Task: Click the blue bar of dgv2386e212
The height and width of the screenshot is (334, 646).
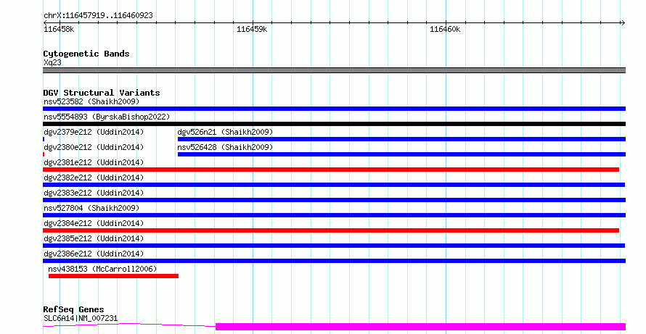Action: tap(334, 261)
